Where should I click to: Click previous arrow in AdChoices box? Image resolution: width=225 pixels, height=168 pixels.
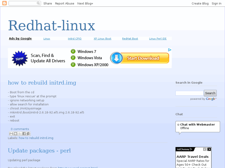(x=205, y=149)
